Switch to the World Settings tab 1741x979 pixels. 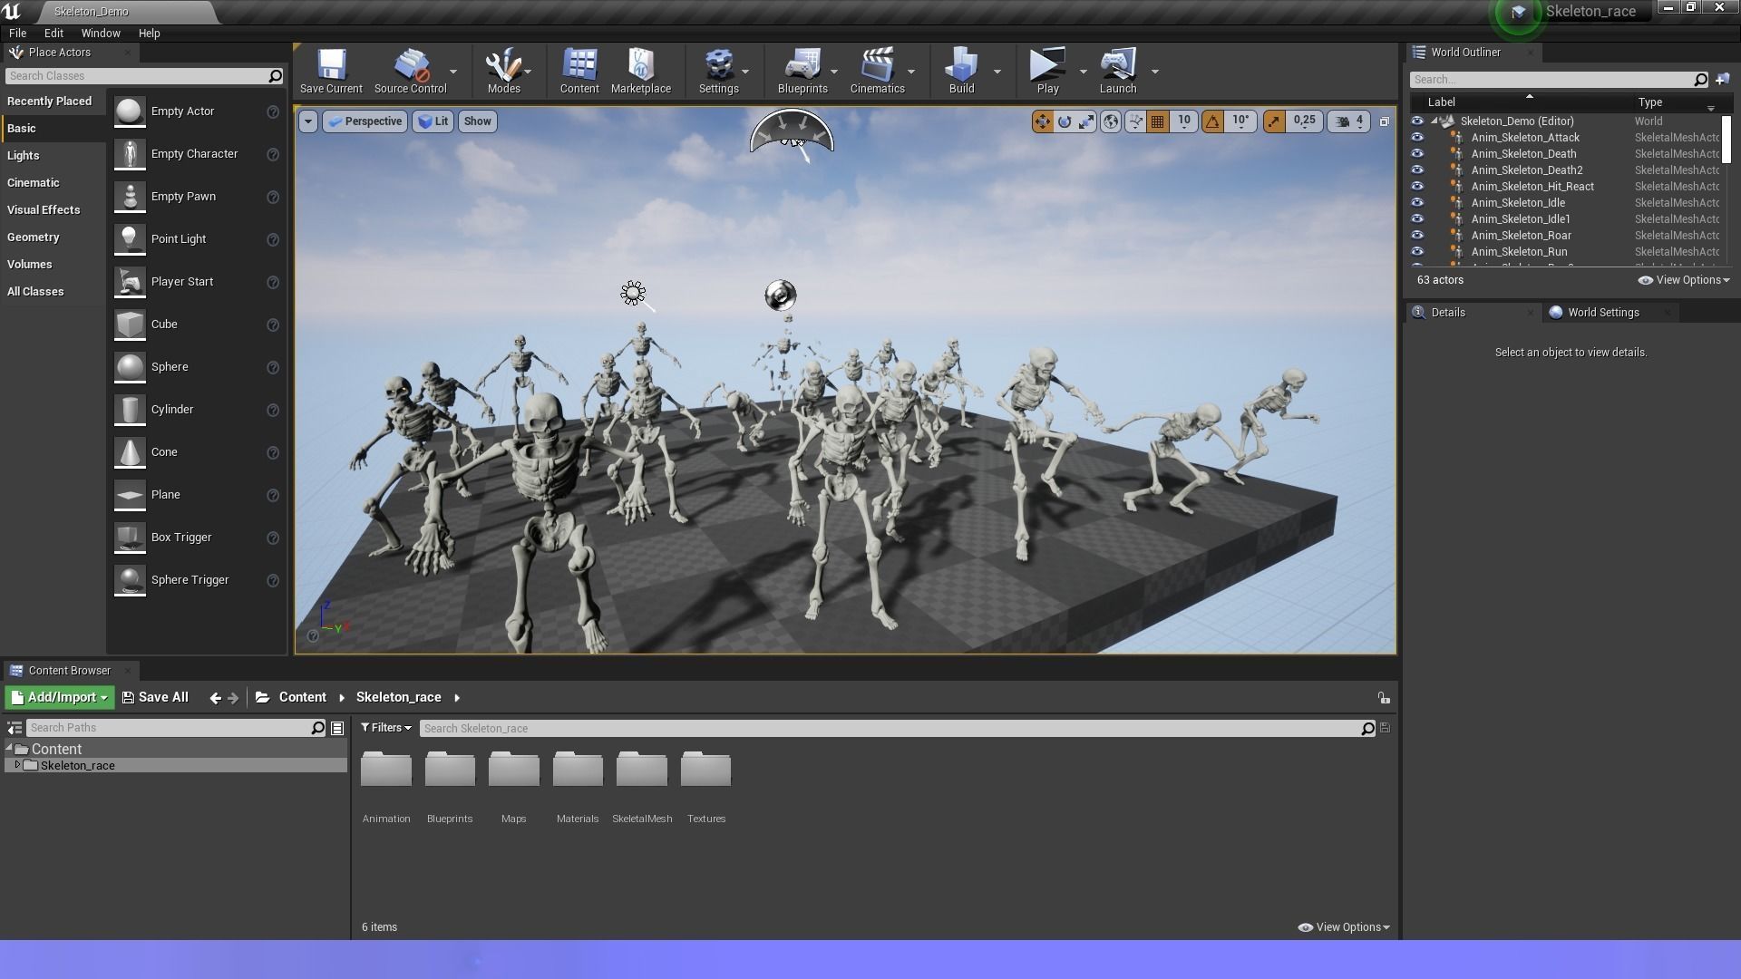(1602, 313)
